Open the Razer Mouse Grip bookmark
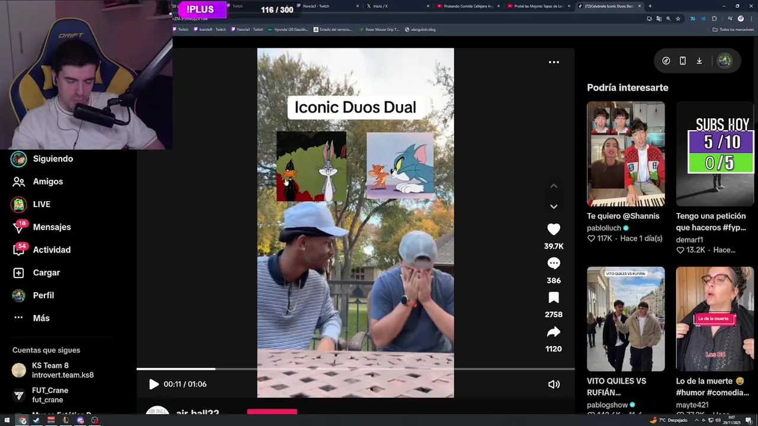This screenshot has height=426, width=758. click(x=379, y=30)
